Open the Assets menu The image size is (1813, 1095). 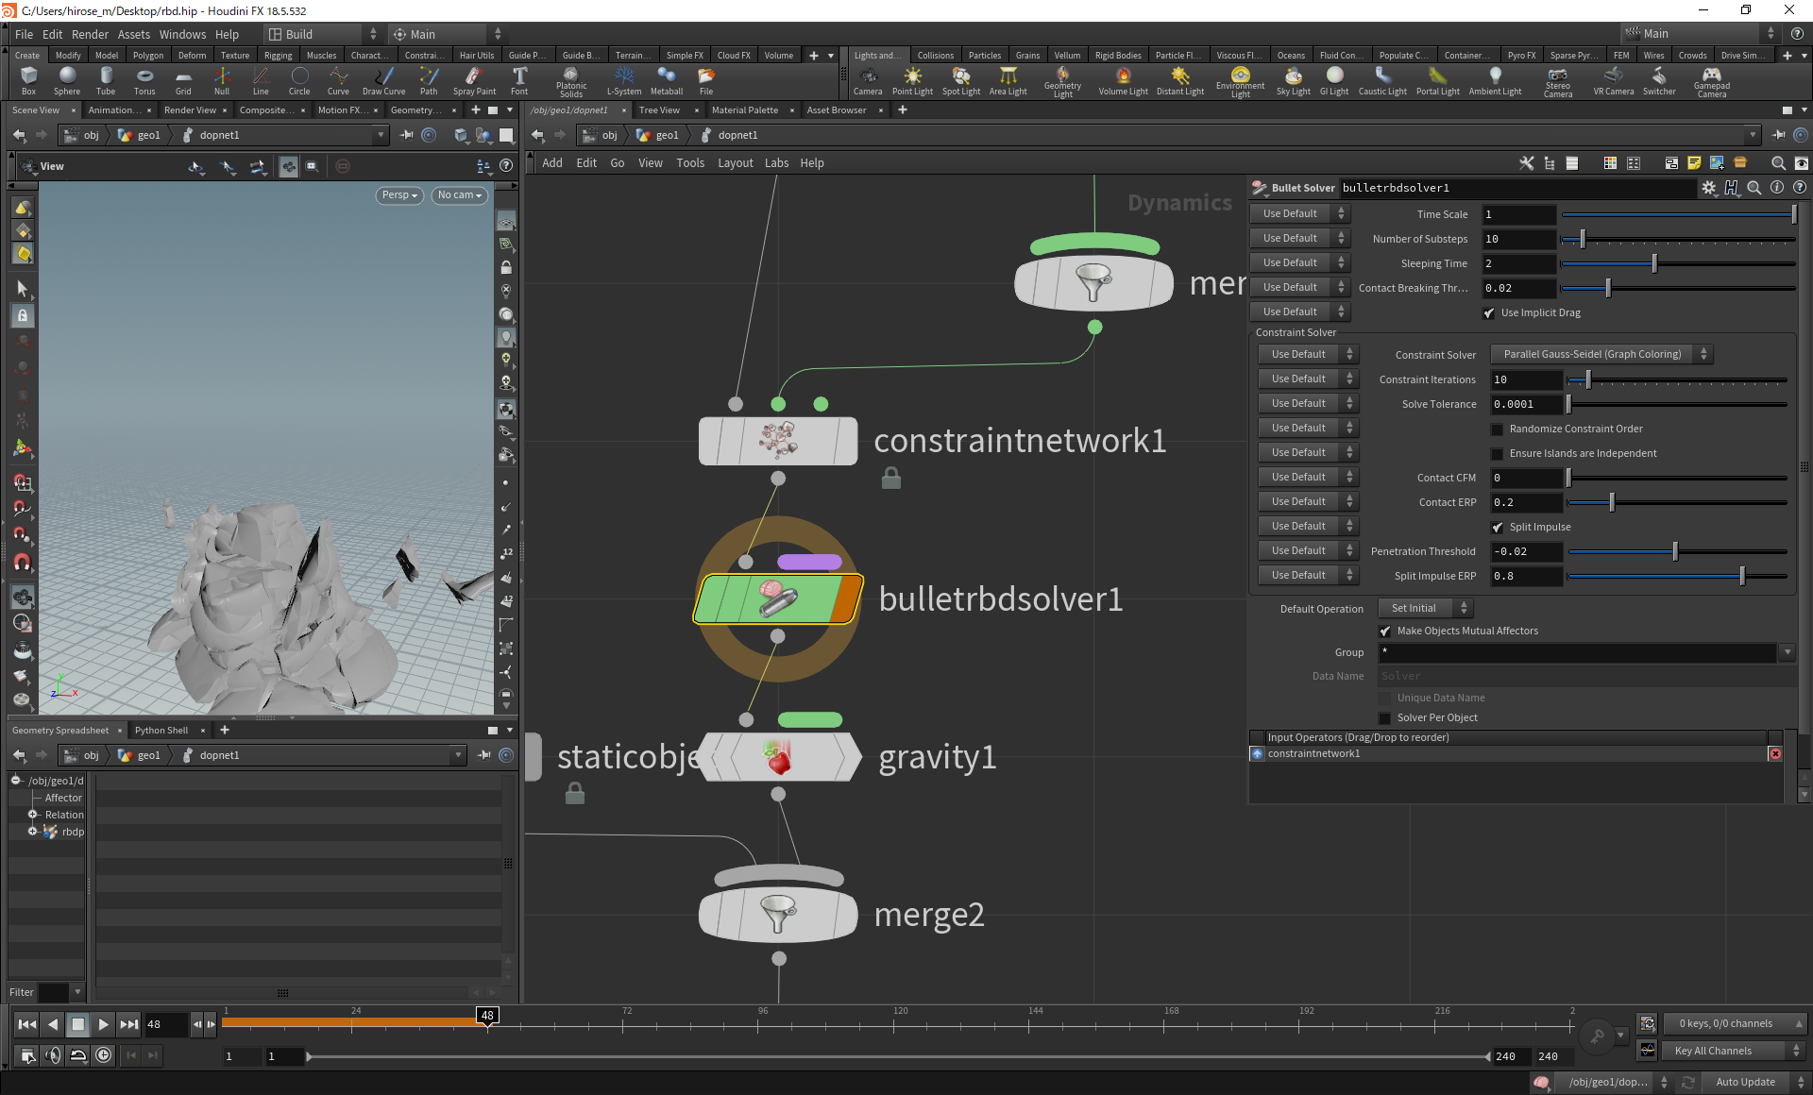[133, 34]
